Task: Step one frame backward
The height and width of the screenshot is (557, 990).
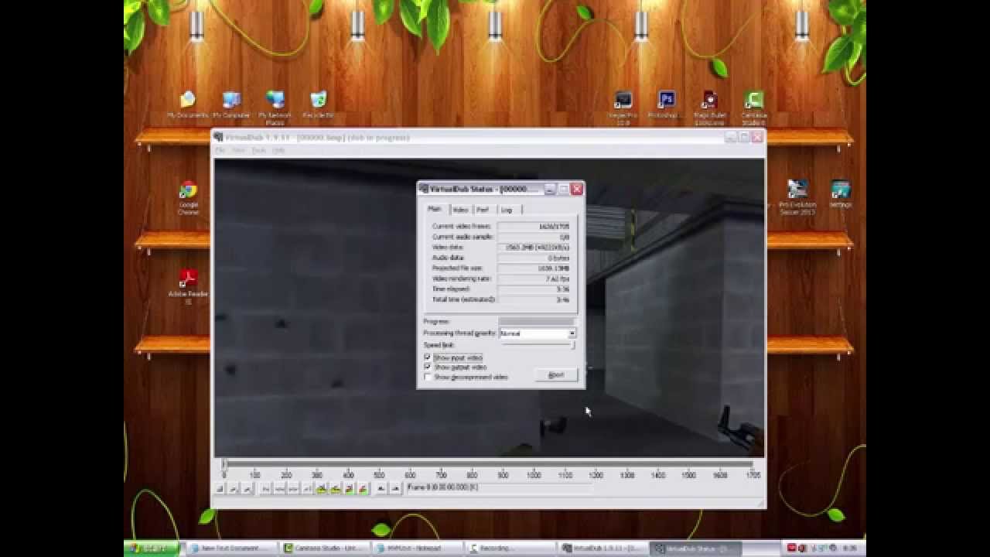Action: pyautogui.click(x=280, y=489)
